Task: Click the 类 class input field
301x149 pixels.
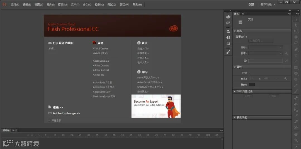Action: click(x=266, y=61)
